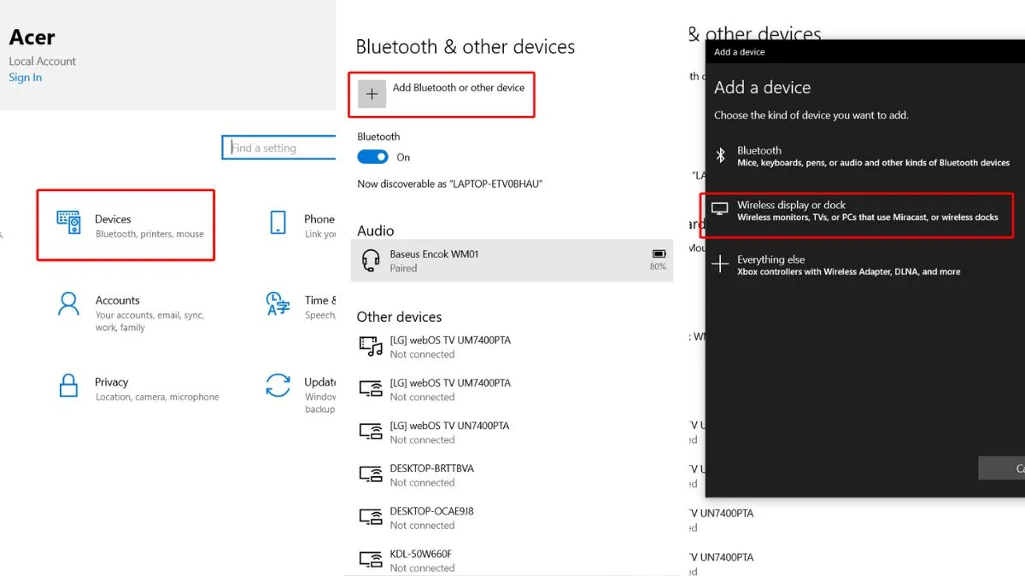Select LG webOS TV UN7400PTA device
Screen dimensions: 1025x576
449,432
